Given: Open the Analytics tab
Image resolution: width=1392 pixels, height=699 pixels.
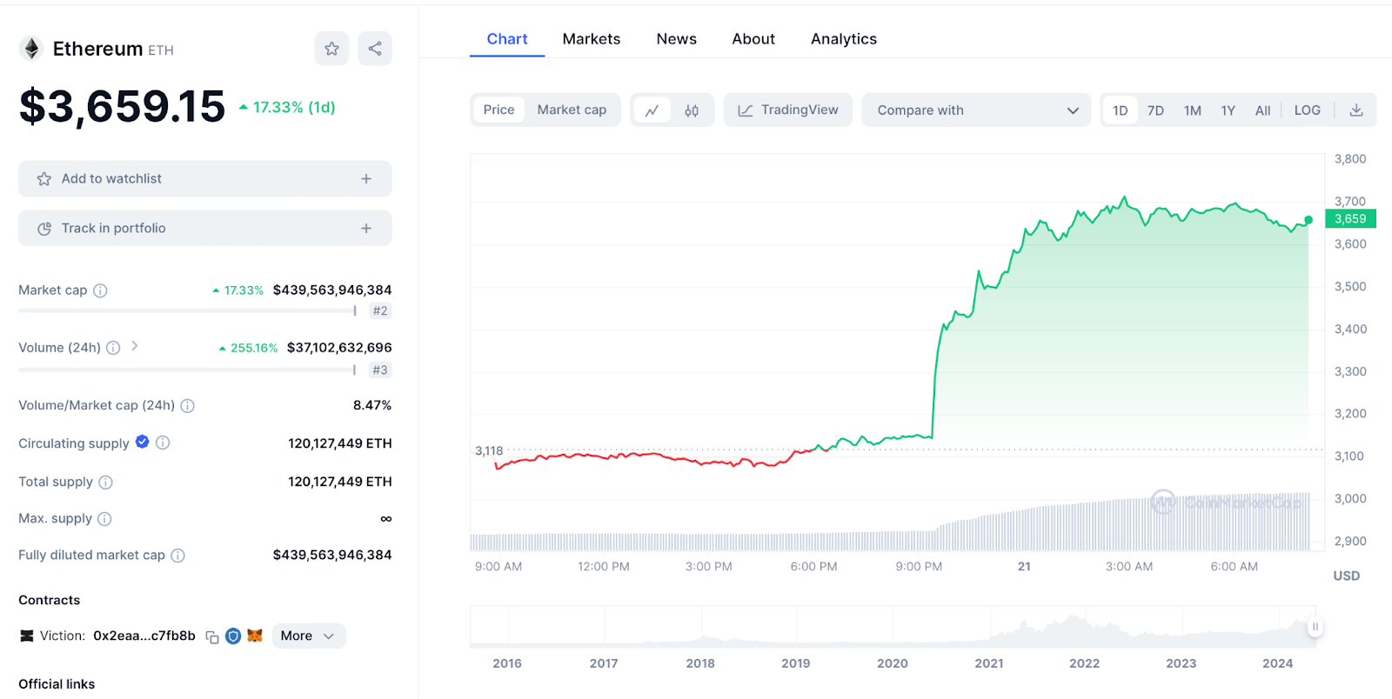Looking at the screenshot, I should tap(844, 39).
